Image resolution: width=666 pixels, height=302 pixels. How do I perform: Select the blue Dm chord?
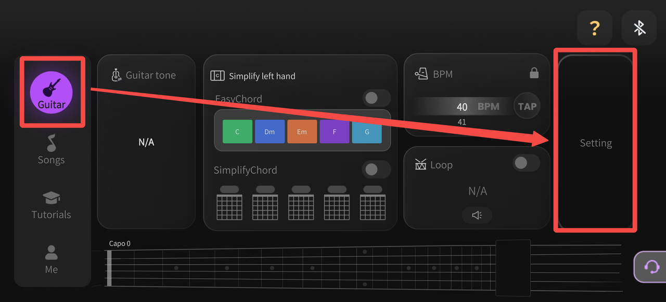(x=270, y=132)
